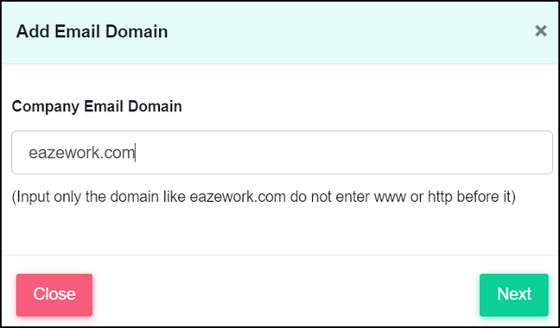
Task: Click the Company Email Domain label
Action: [x=97, y=106]
